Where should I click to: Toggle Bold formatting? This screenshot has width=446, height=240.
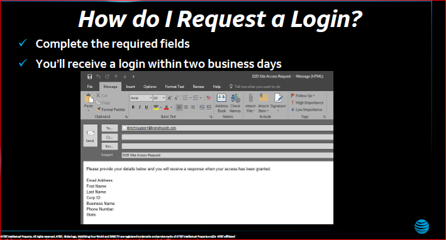tap(133, 107)
